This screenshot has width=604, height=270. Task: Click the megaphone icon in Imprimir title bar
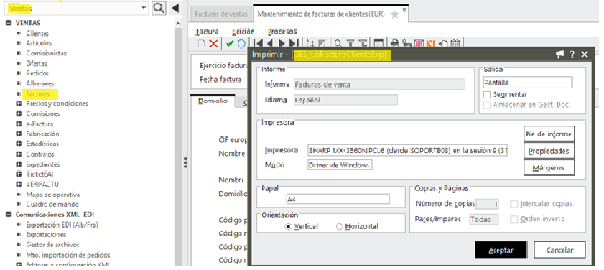(x=560, y=55)
